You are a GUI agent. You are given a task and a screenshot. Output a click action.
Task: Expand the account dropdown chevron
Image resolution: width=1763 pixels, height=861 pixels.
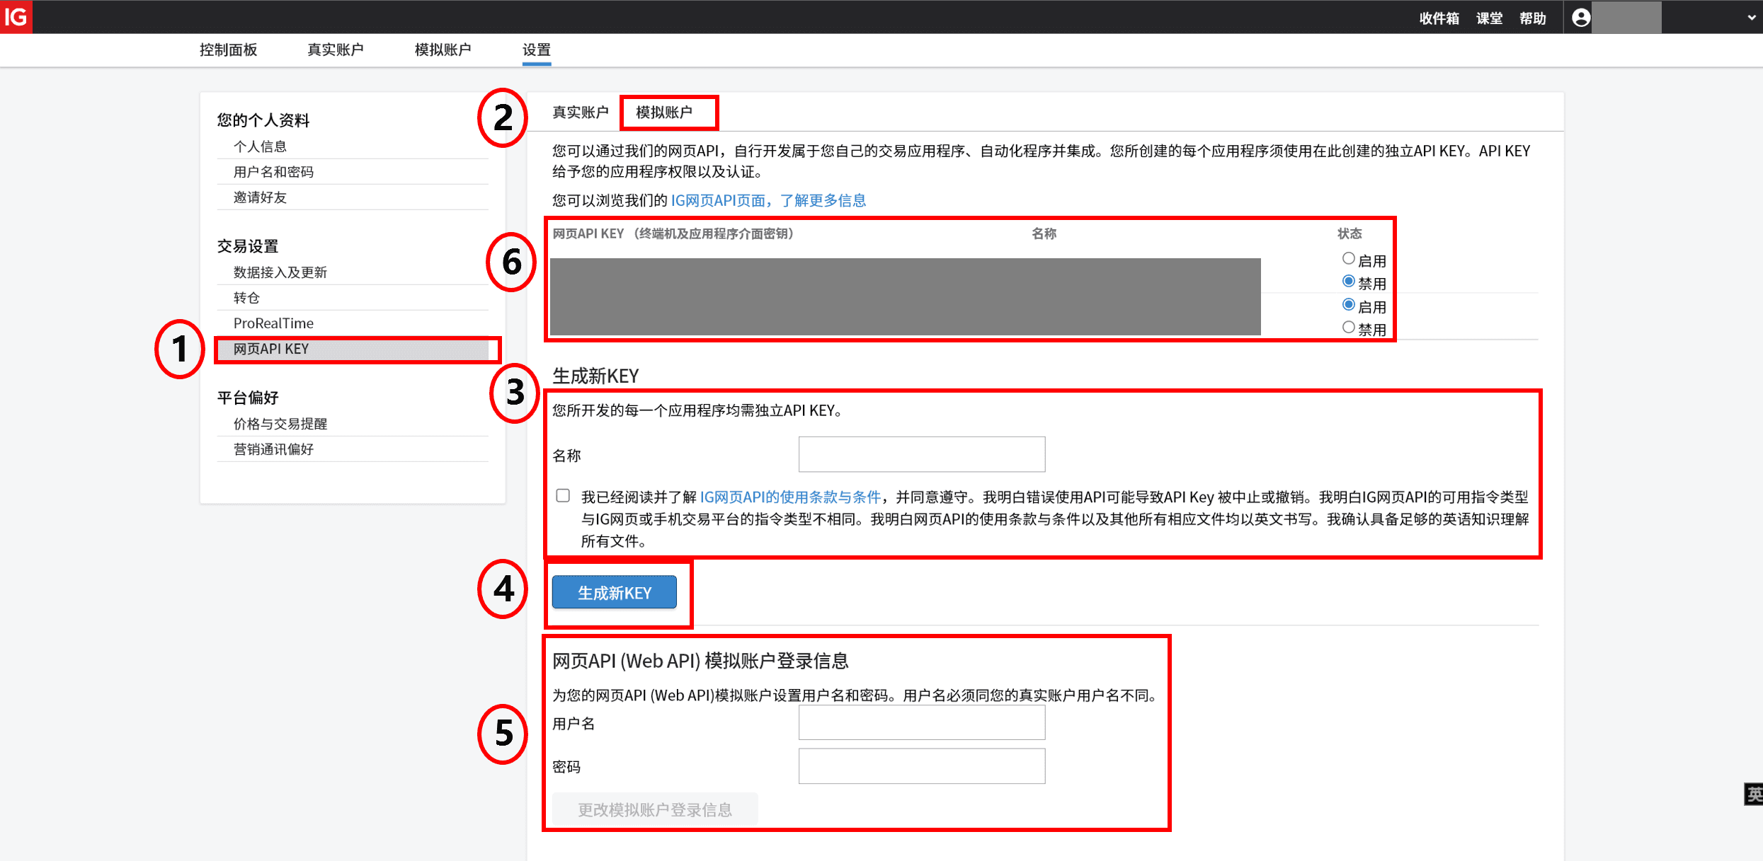click(x=1751, y=18)
